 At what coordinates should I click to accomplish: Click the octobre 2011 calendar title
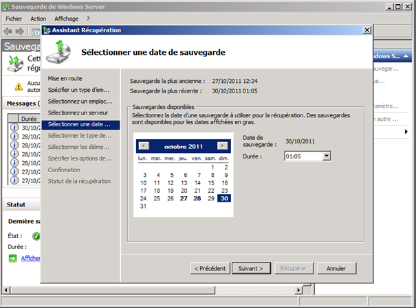pyautogui.click(x=184, y=146)
